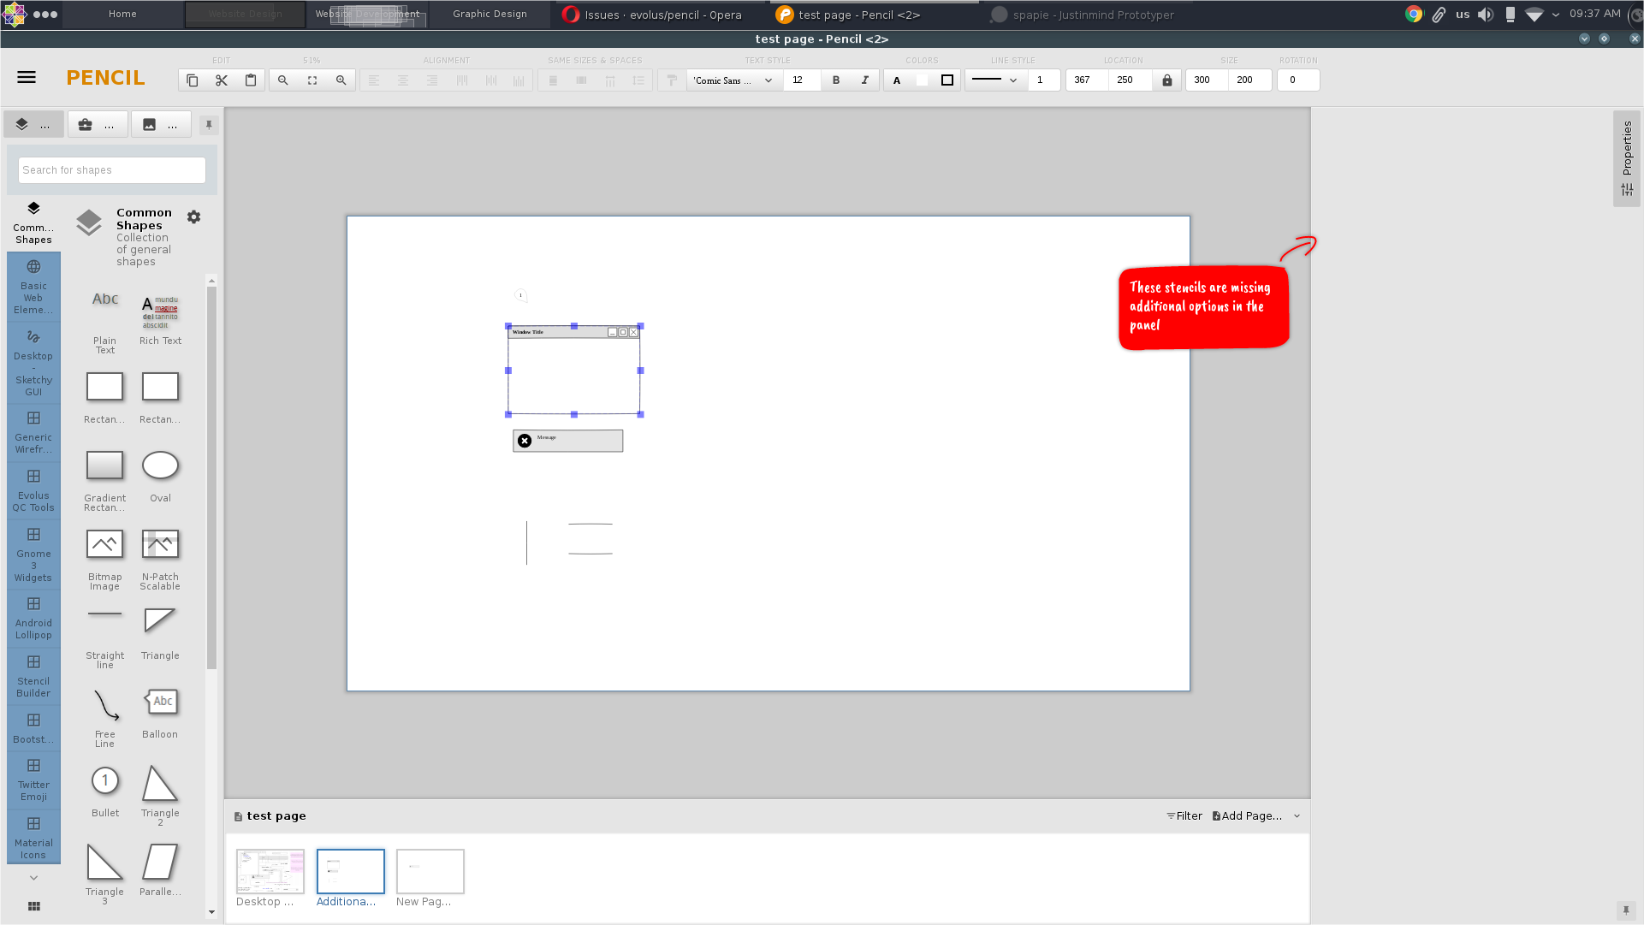Open Common Shapes collection settings gear

tap(194, 217)
